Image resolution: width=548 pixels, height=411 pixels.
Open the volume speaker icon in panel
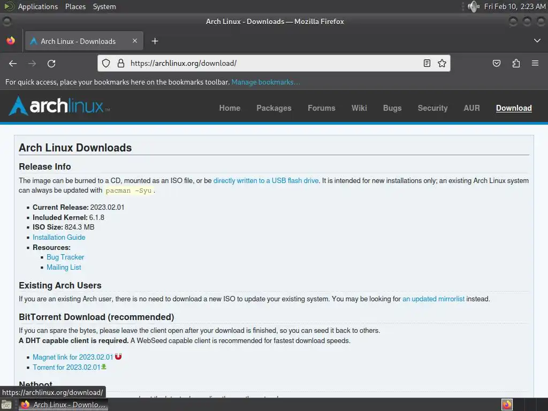[x=474, y=6]
